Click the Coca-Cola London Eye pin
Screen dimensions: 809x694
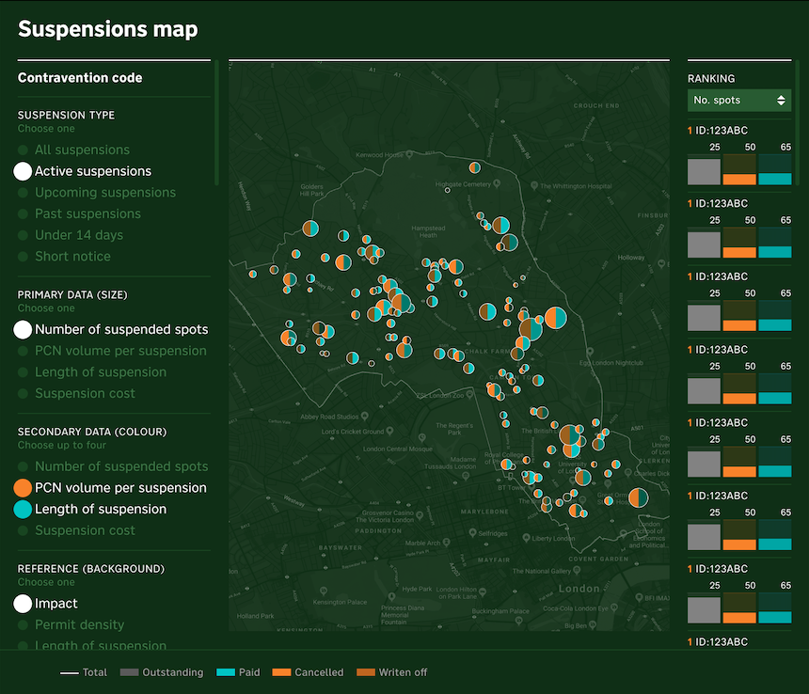coord(614,607)
